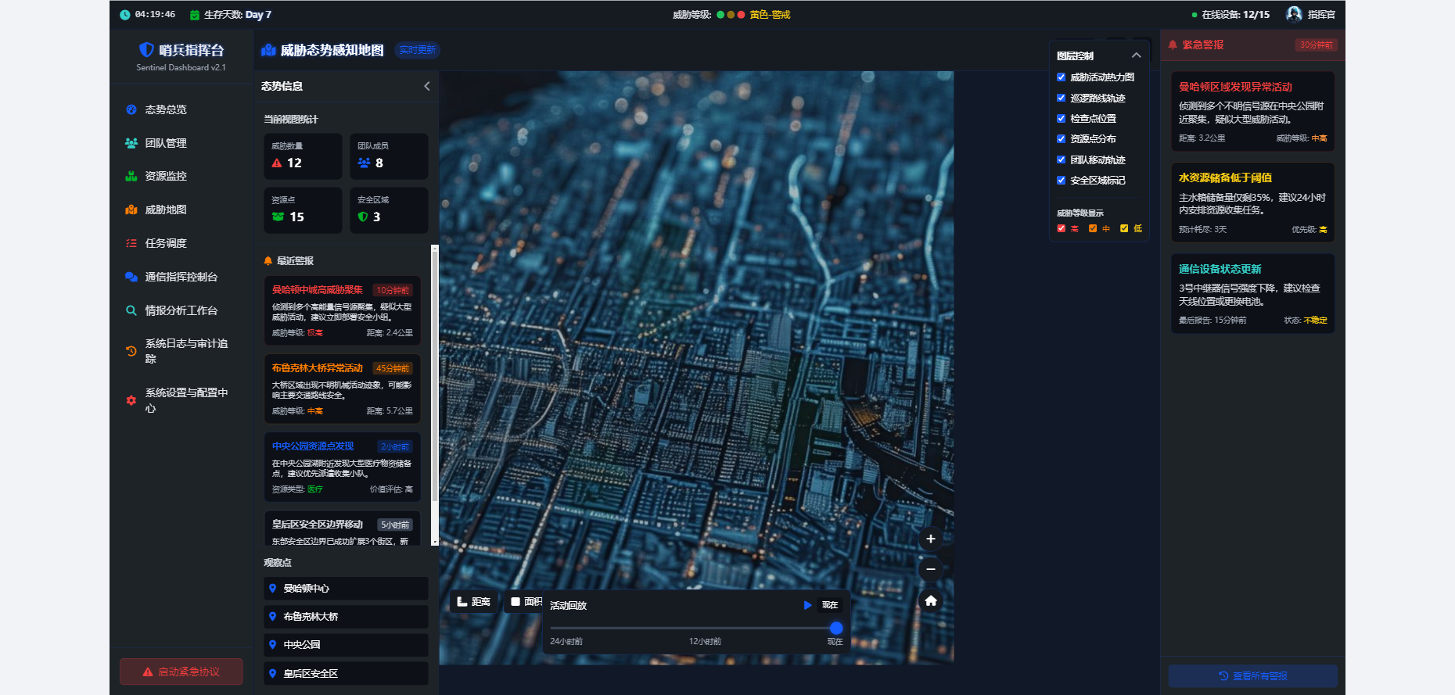Click the red warning icon in 威胁数量 card
The image size is (1455, 695).
pos(277,163)
